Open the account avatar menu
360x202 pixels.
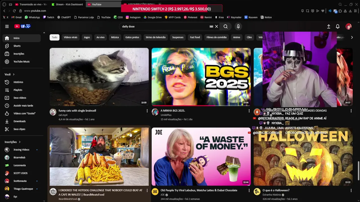(x=348, y=26)
